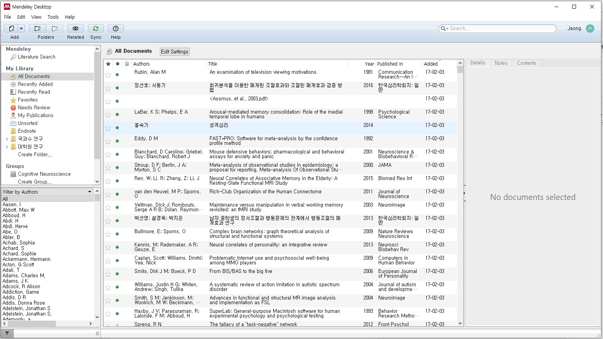Click the Help toolbar icon

(x=116, y=29)
